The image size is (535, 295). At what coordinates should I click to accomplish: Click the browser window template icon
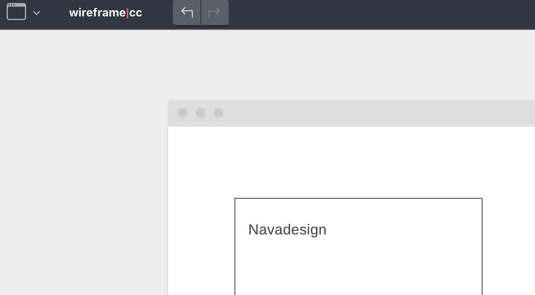pos(16,12)
